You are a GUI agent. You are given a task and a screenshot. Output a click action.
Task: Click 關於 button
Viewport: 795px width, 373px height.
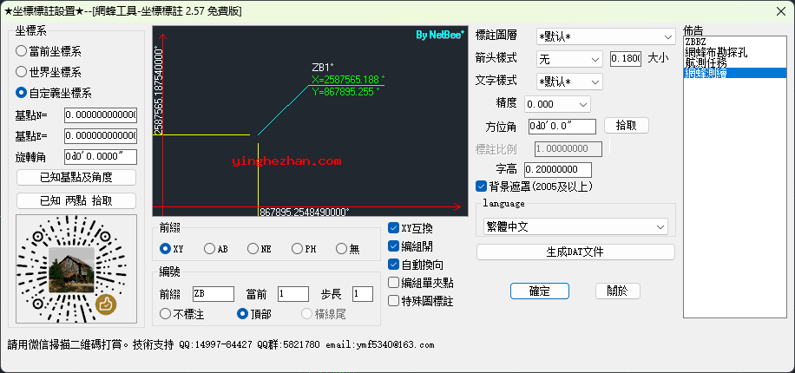coord(618,291)
